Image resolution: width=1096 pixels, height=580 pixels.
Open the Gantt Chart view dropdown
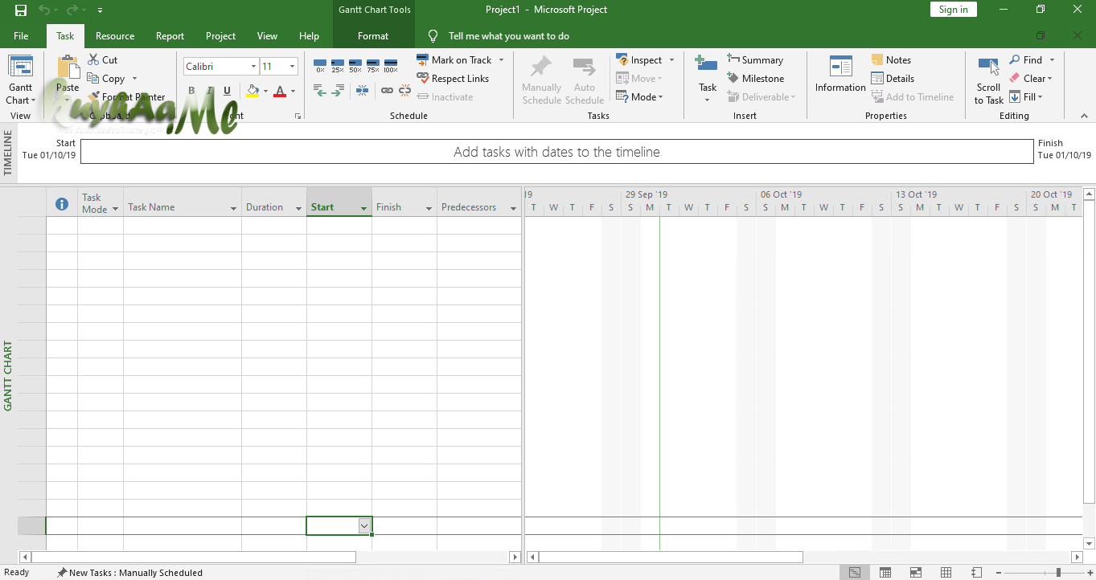[20, 95]
